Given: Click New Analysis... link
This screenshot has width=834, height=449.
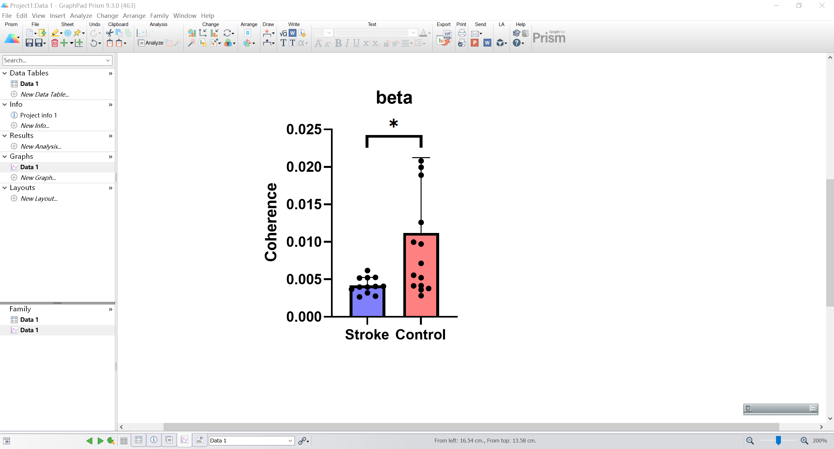Looking at the screenshot, I should tap(41, 146).
